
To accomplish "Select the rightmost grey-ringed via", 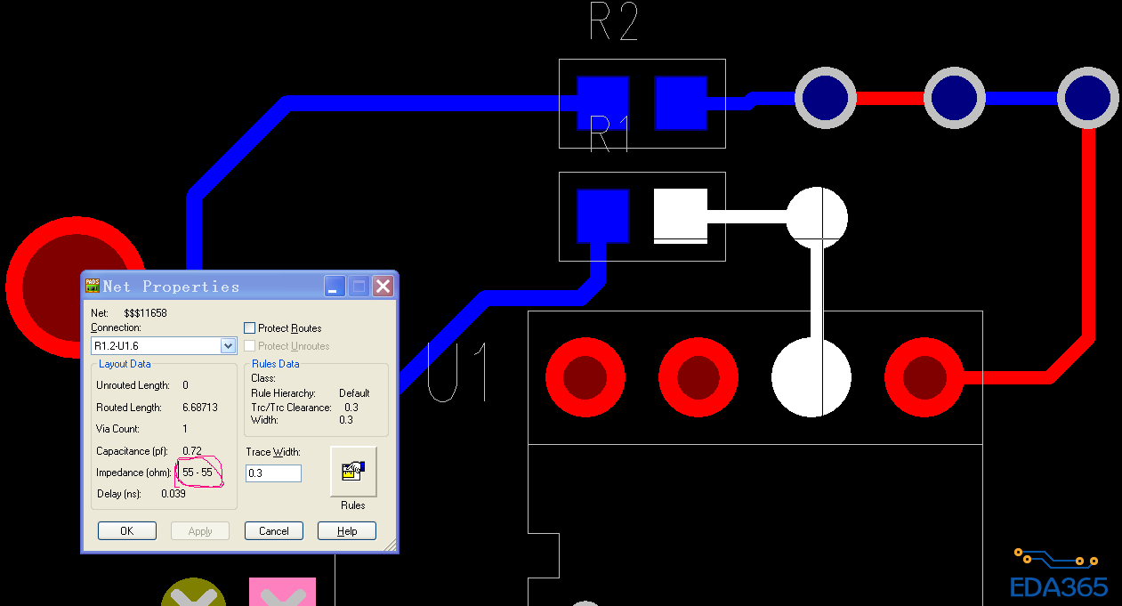I will pos(1088,98).
